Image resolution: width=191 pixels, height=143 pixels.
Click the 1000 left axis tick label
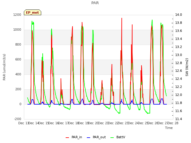point(17,30)
